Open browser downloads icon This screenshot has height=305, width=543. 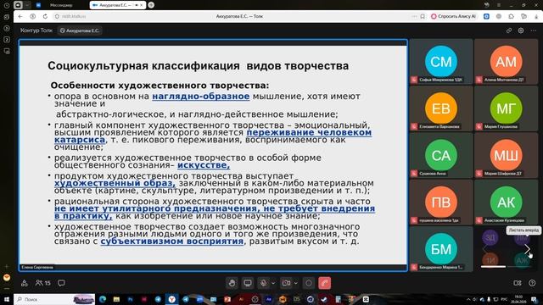coord(536,16)
